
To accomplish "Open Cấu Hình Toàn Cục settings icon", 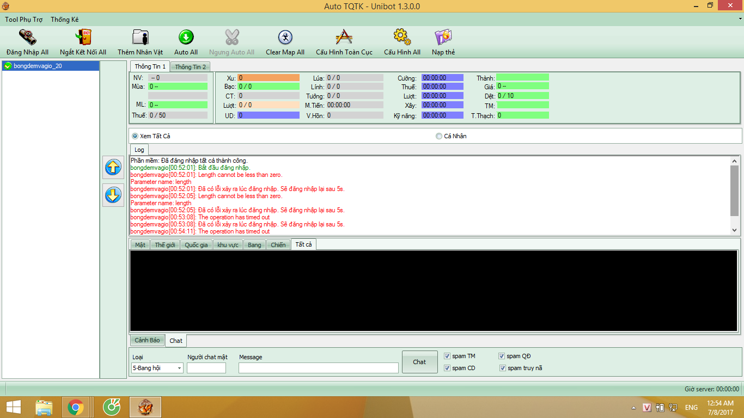I will click(x=344, y=37).
